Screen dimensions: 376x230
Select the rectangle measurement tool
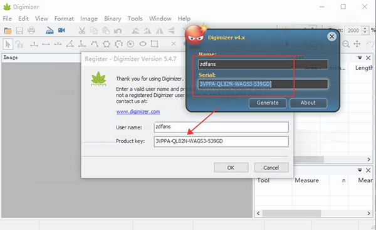click(154, 44)
